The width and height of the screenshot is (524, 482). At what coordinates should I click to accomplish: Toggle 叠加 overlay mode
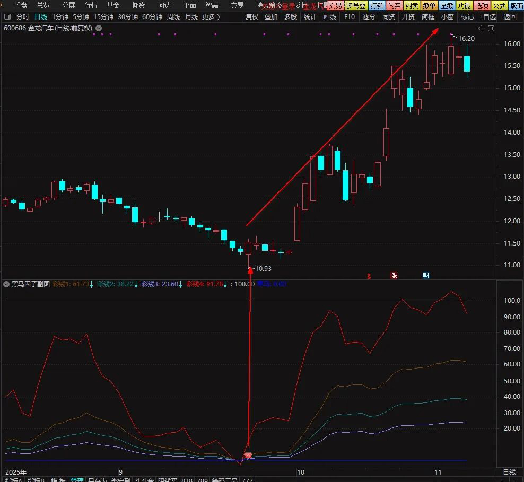pyautogui.click(x=271, y=17)
